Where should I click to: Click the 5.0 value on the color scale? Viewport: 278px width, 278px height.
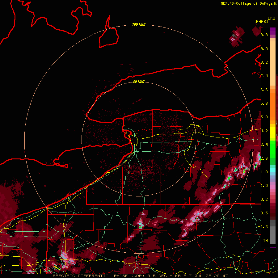coord(264,117)
